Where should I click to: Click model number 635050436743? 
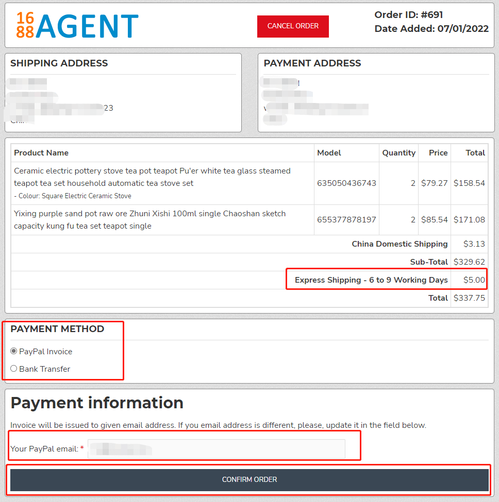(346, 183)
